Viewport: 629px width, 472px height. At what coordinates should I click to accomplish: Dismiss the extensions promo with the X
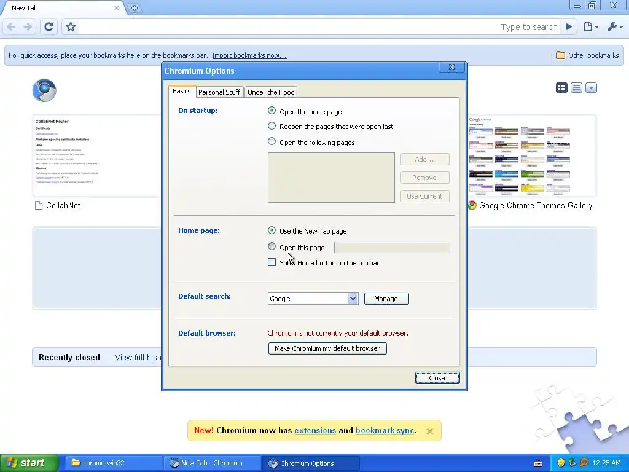click(x=429, y=431)
